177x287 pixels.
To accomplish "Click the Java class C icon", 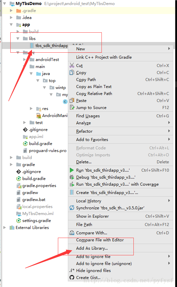I will pos(65,102).
